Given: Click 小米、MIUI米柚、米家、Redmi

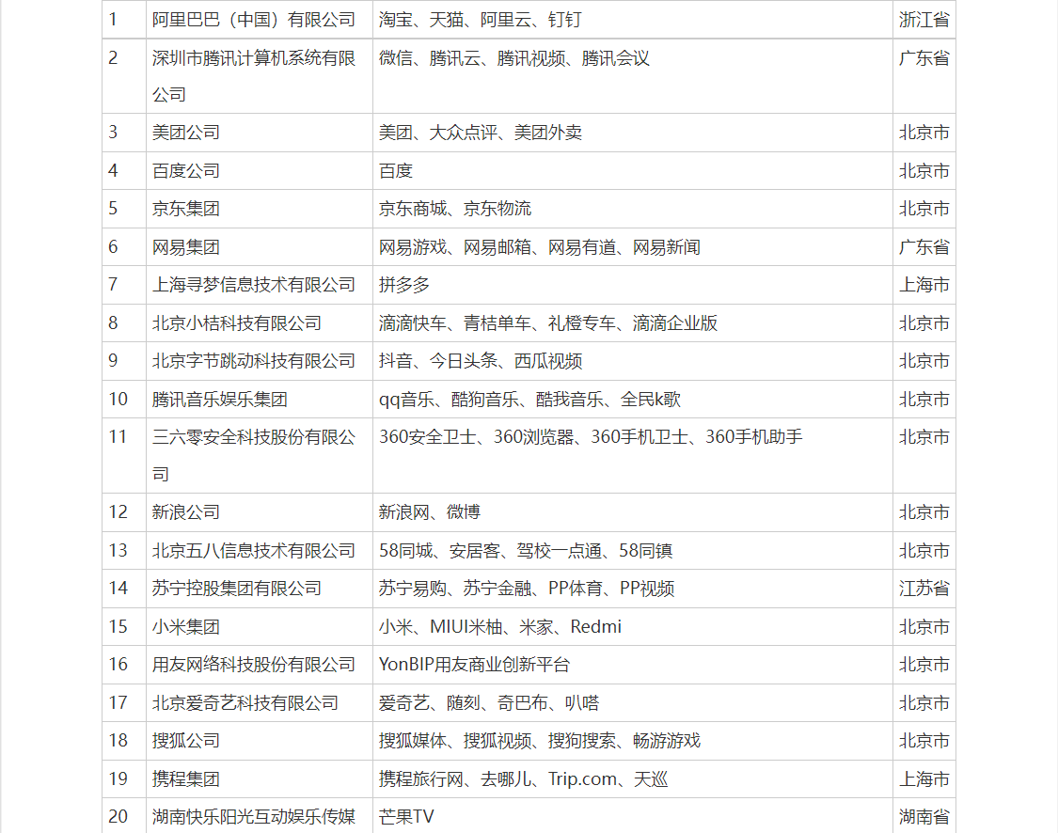Looking at the screenshot, I should coord(500,626).
